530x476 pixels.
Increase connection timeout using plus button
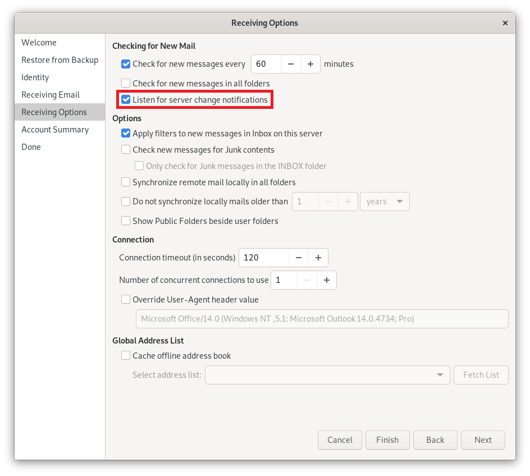coord(318,258)
